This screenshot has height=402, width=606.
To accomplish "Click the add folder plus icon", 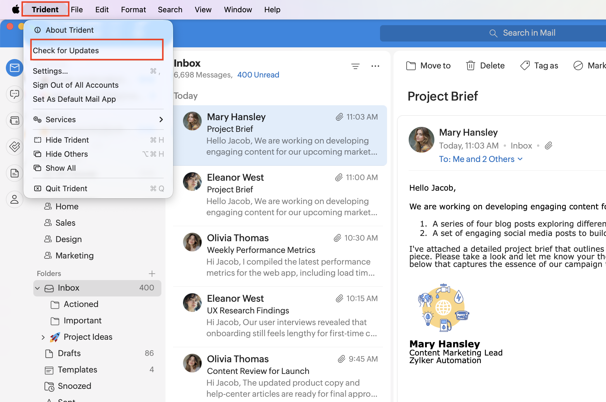I will pos(152,274).
